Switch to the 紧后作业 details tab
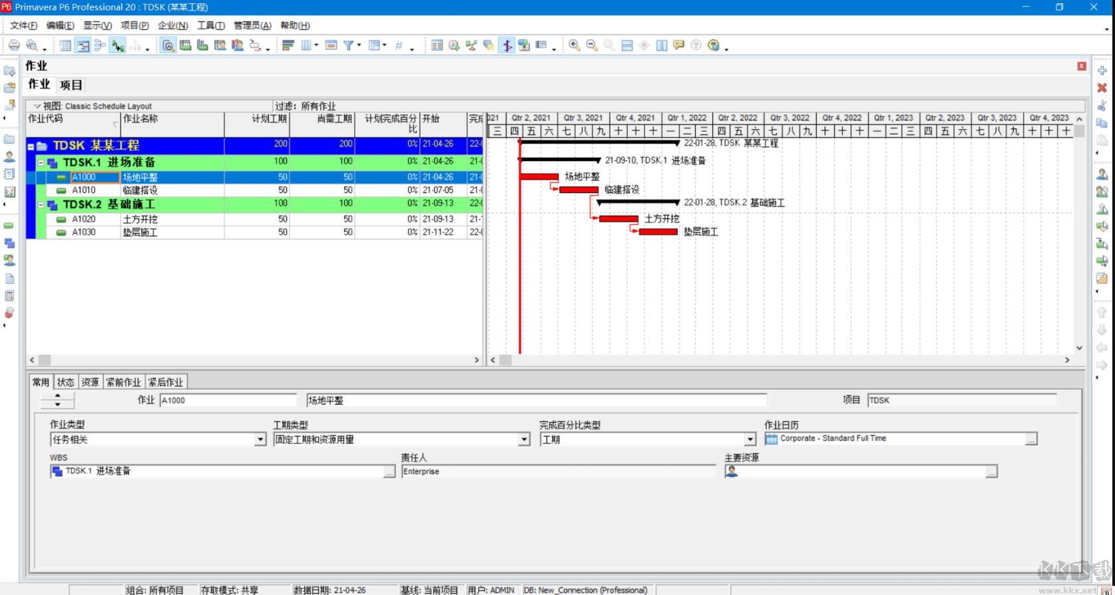This screenshot has height=595, width=1115. (x=165, y=382)
